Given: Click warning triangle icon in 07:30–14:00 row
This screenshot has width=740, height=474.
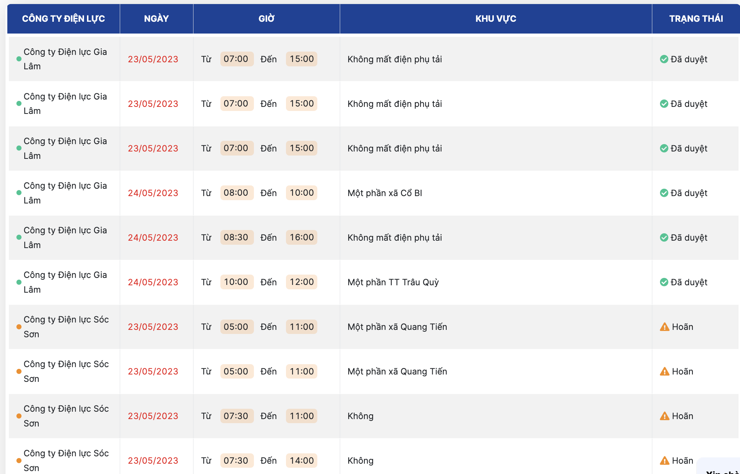Looking at the screenshot, I should coord(664,460).
